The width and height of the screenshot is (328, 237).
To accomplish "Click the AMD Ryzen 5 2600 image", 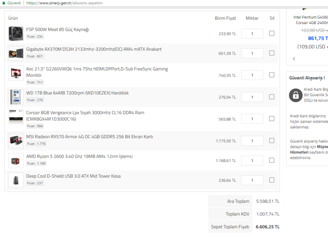I will click(x=16, y=160).
